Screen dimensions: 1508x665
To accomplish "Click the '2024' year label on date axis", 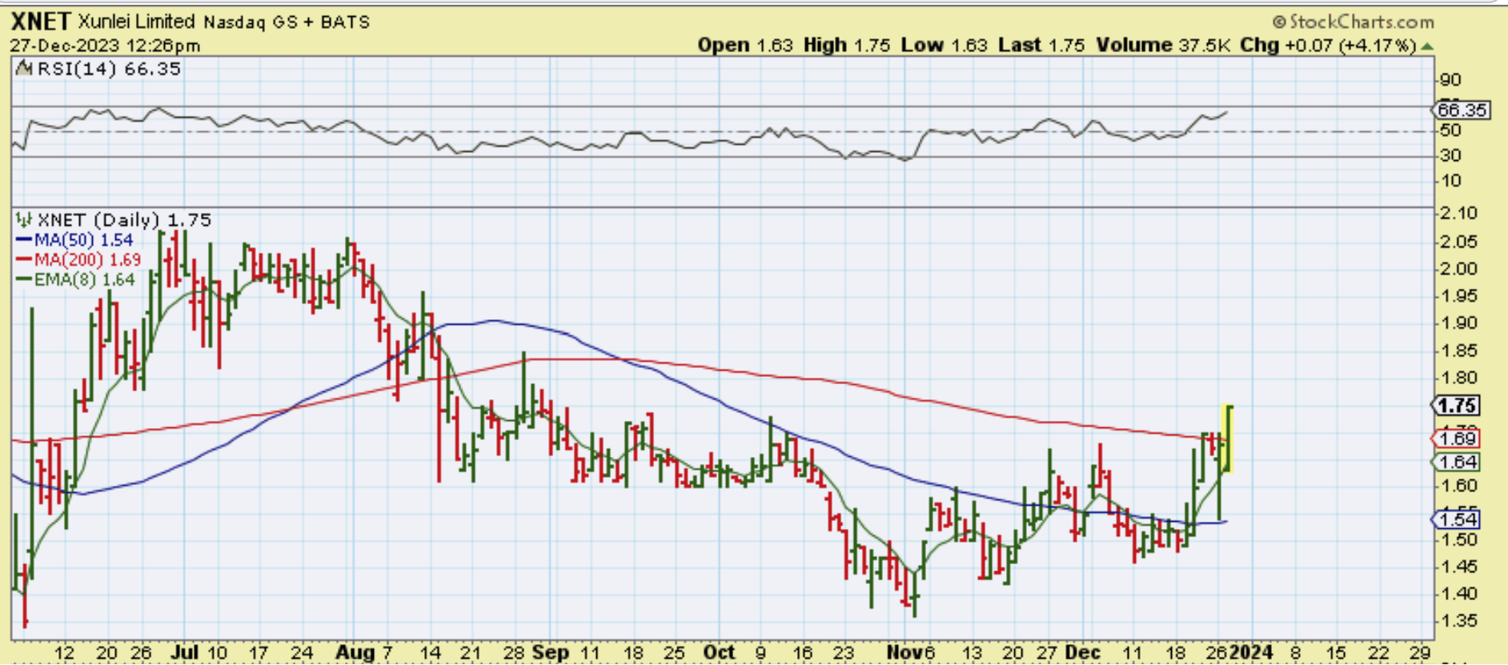I will pos(1251,652).
